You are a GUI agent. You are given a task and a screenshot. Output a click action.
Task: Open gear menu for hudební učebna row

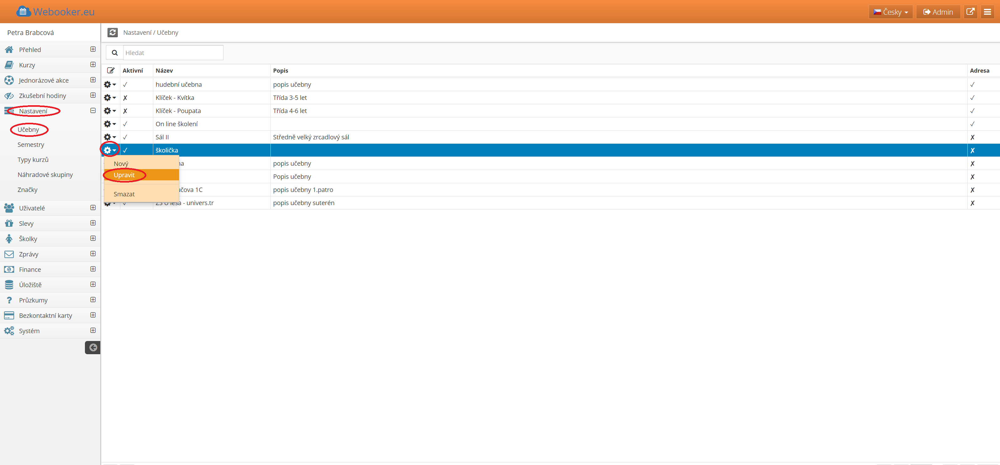point(109,85)
